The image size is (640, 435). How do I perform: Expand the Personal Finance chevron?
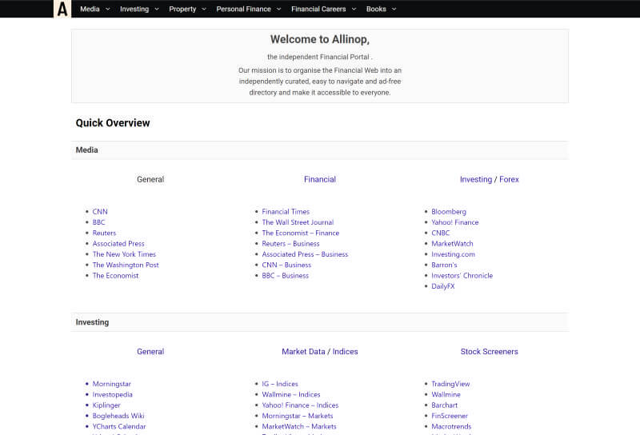pyautogui.click(x=278, y=9)
